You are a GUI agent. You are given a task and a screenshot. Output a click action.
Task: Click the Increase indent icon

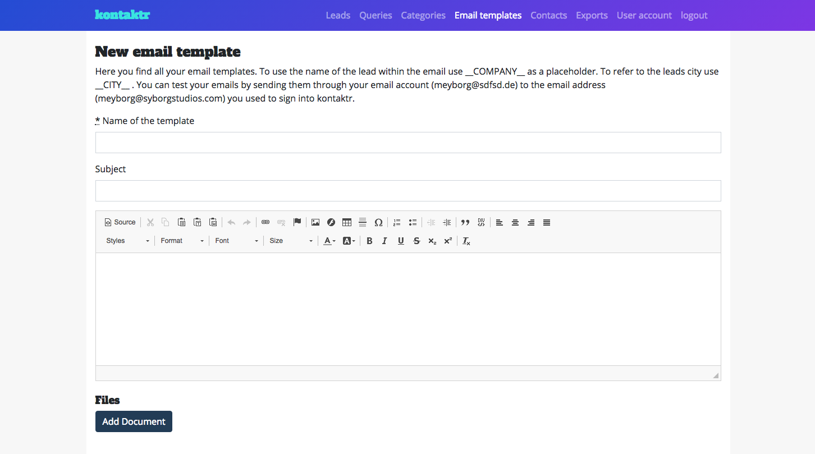(447, 222)
